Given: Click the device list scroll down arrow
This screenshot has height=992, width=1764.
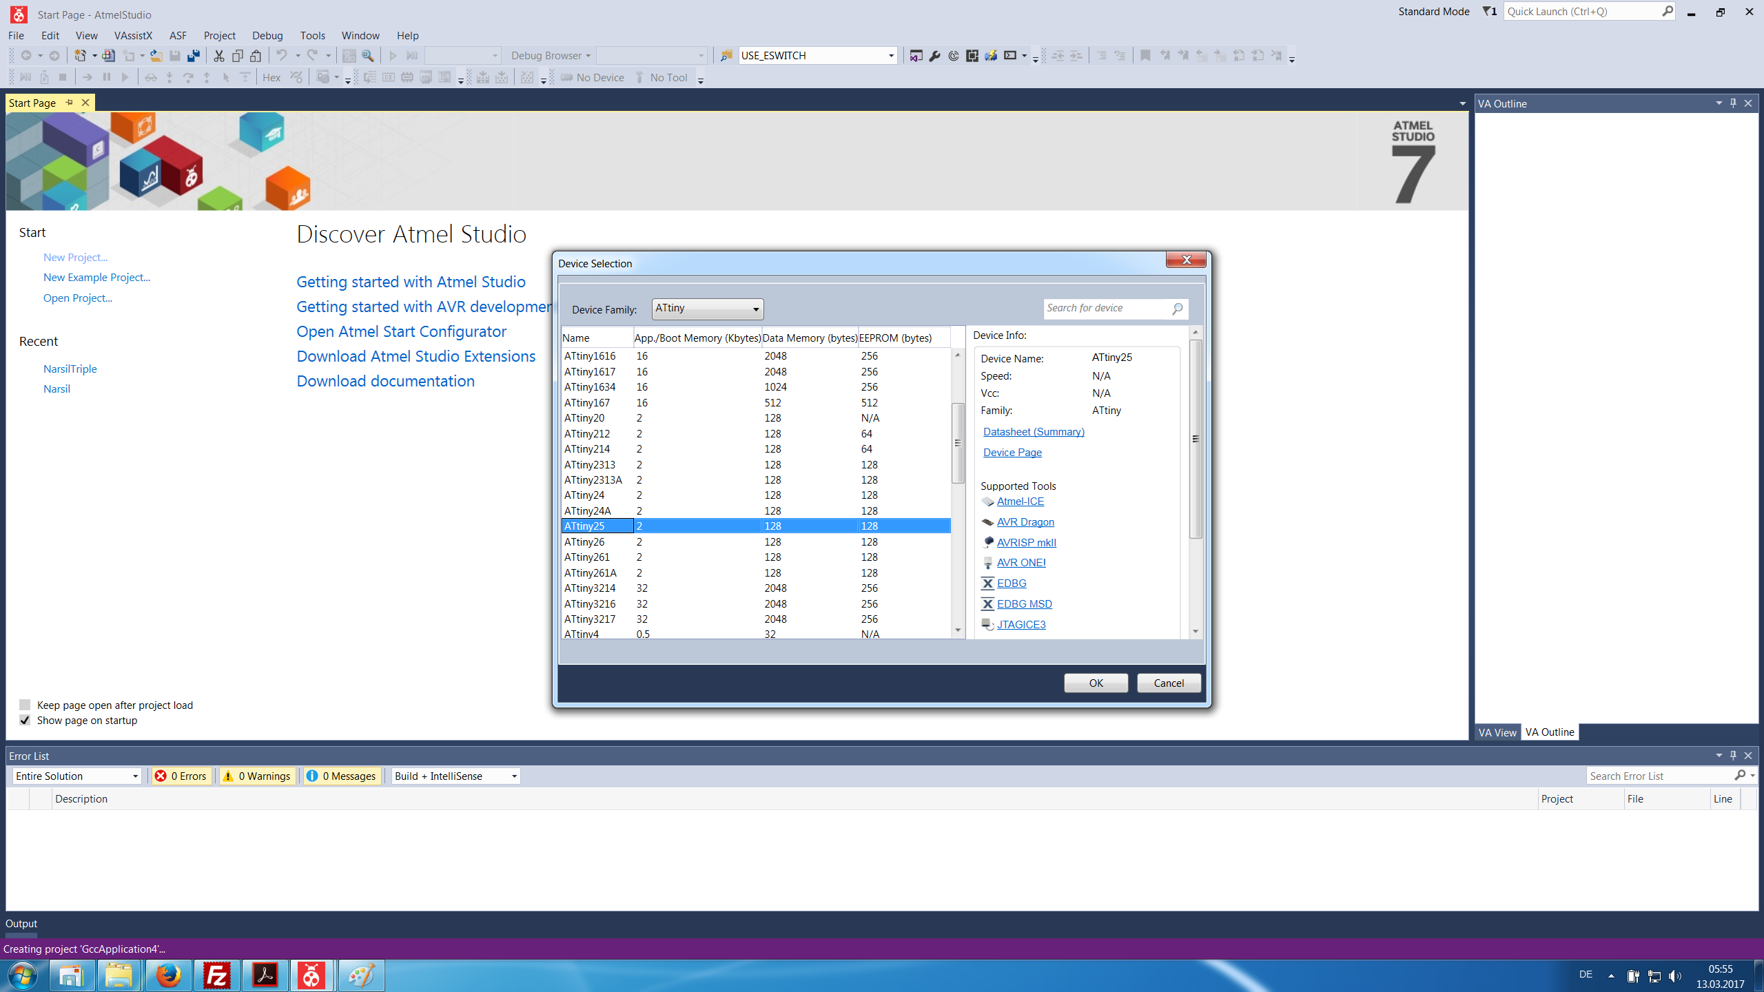Looking at the screenshot, I should click(957, 630).
